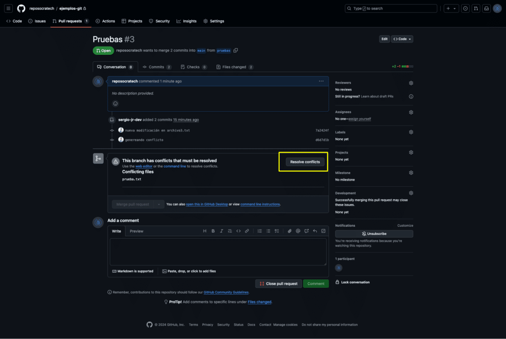Open issues icon in top header
Image resolution: width=506 pixels, height=339 pixels.
click(x=465, y=8)
